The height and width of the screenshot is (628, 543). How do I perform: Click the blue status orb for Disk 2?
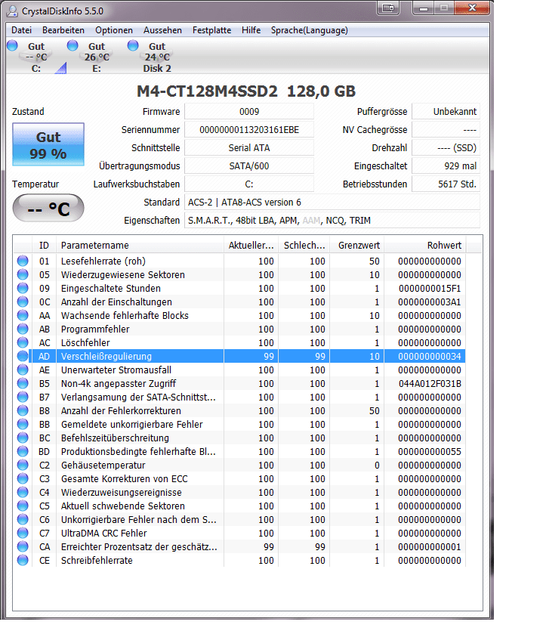tap(133, 45)
